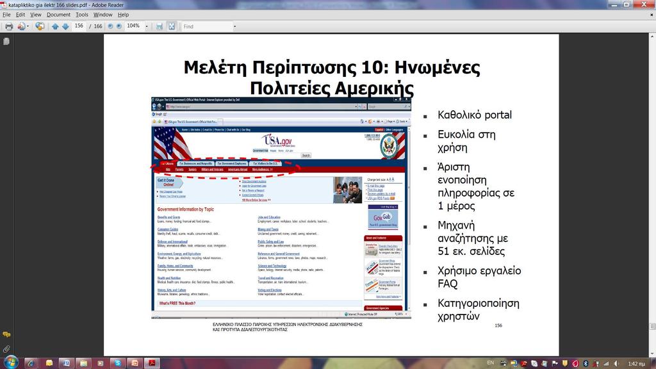Open the File menu
Screen dimensions: 656x369
click(x=6, y=15)
